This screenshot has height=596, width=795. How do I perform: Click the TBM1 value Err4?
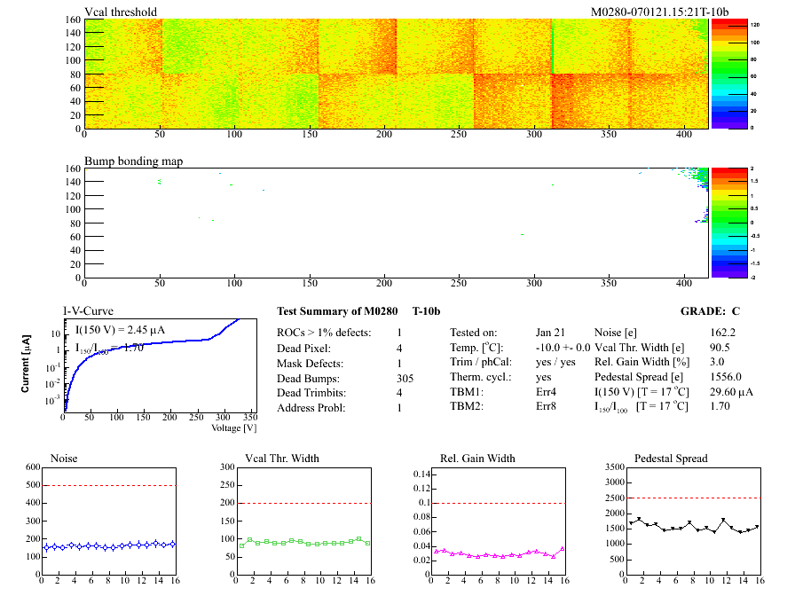[546, 392]
